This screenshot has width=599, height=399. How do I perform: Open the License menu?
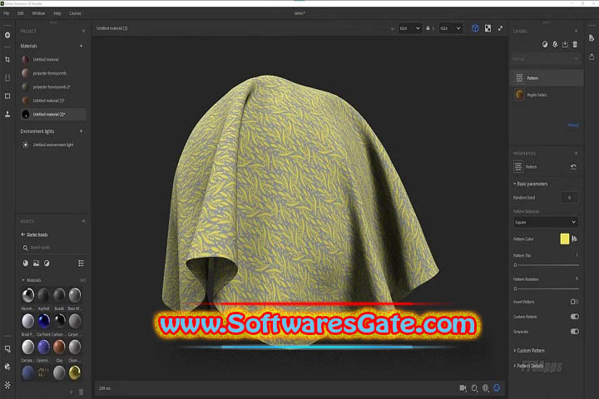[x=75, y=13]
